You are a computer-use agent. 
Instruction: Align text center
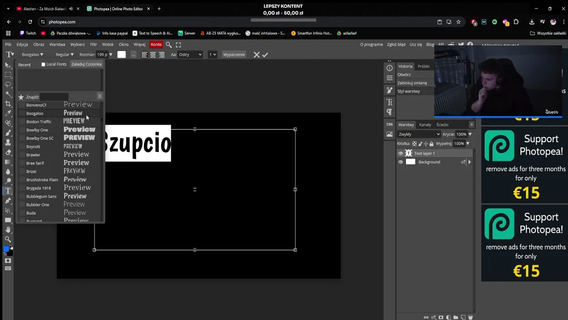coord(153,55)
